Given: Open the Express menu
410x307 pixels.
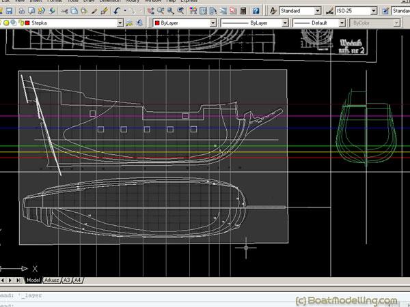Looking at the screenshot, I should click(189, 1).
